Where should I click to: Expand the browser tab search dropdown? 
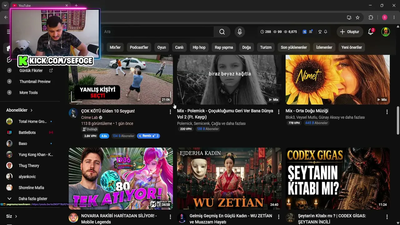click(x=5, y=6)
